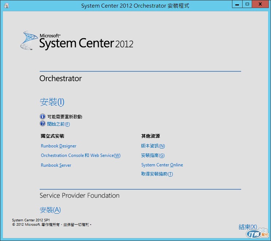Viewport: 271px width, 241px height.
Task: Click the 可能需要重新啟動 notice text
Action: coord(64,117)
